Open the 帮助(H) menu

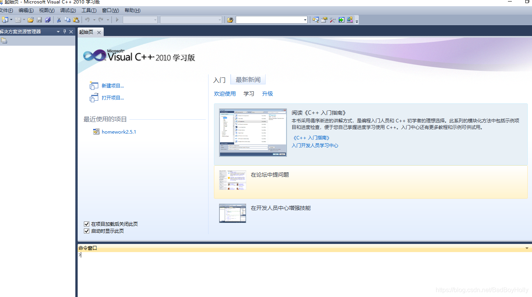(x=132, y=10)
